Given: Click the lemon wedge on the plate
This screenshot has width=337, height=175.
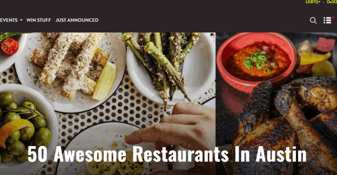Looking at the screenshot, I should 105,81.
